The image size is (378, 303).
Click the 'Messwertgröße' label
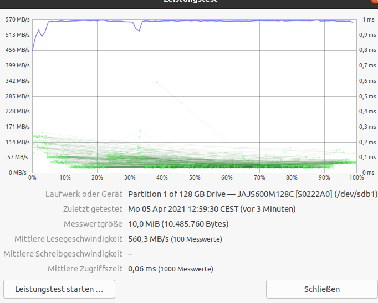(93, 224)
